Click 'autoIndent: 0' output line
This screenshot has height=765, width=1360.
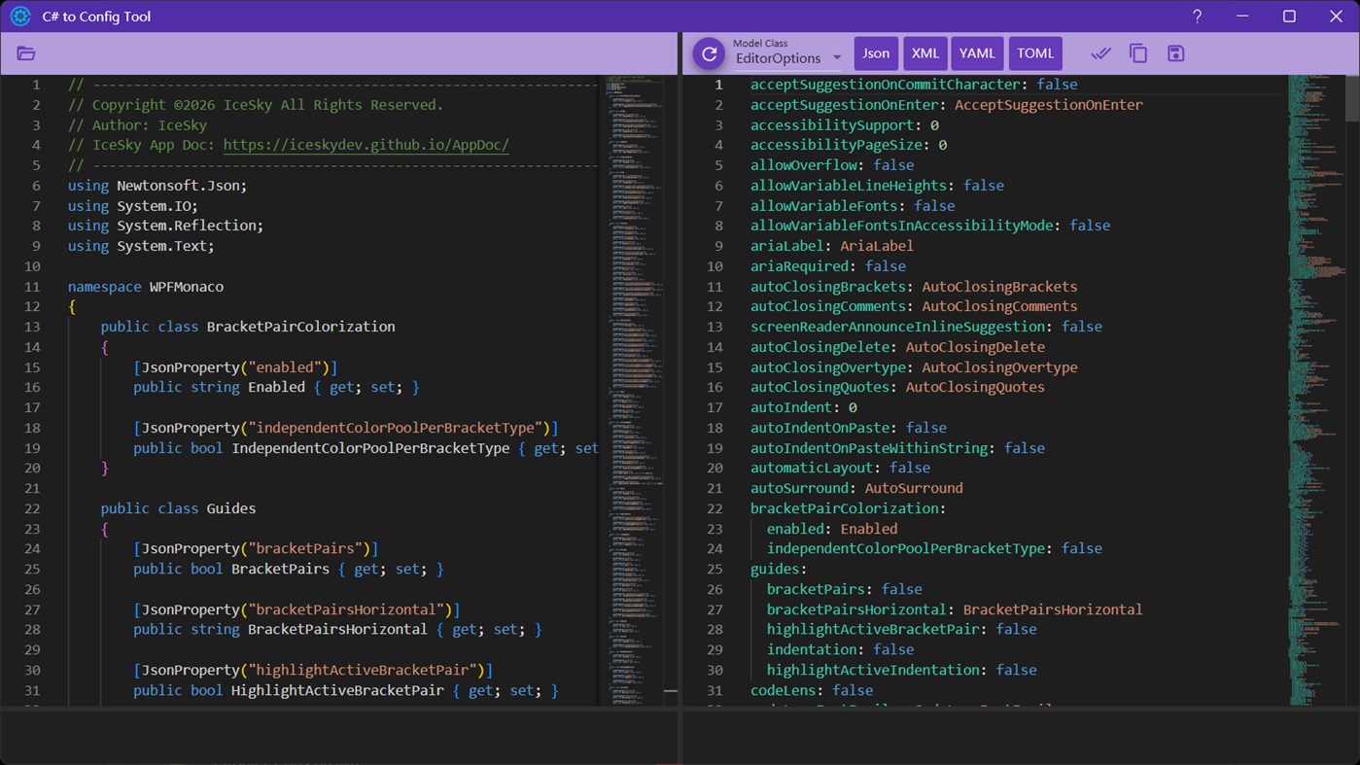pos(804,407)
